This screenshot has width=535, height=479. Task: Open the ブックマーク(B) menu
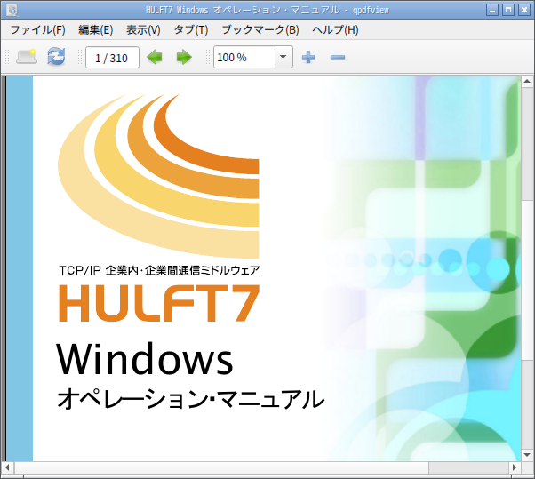(x=260, y=30)
